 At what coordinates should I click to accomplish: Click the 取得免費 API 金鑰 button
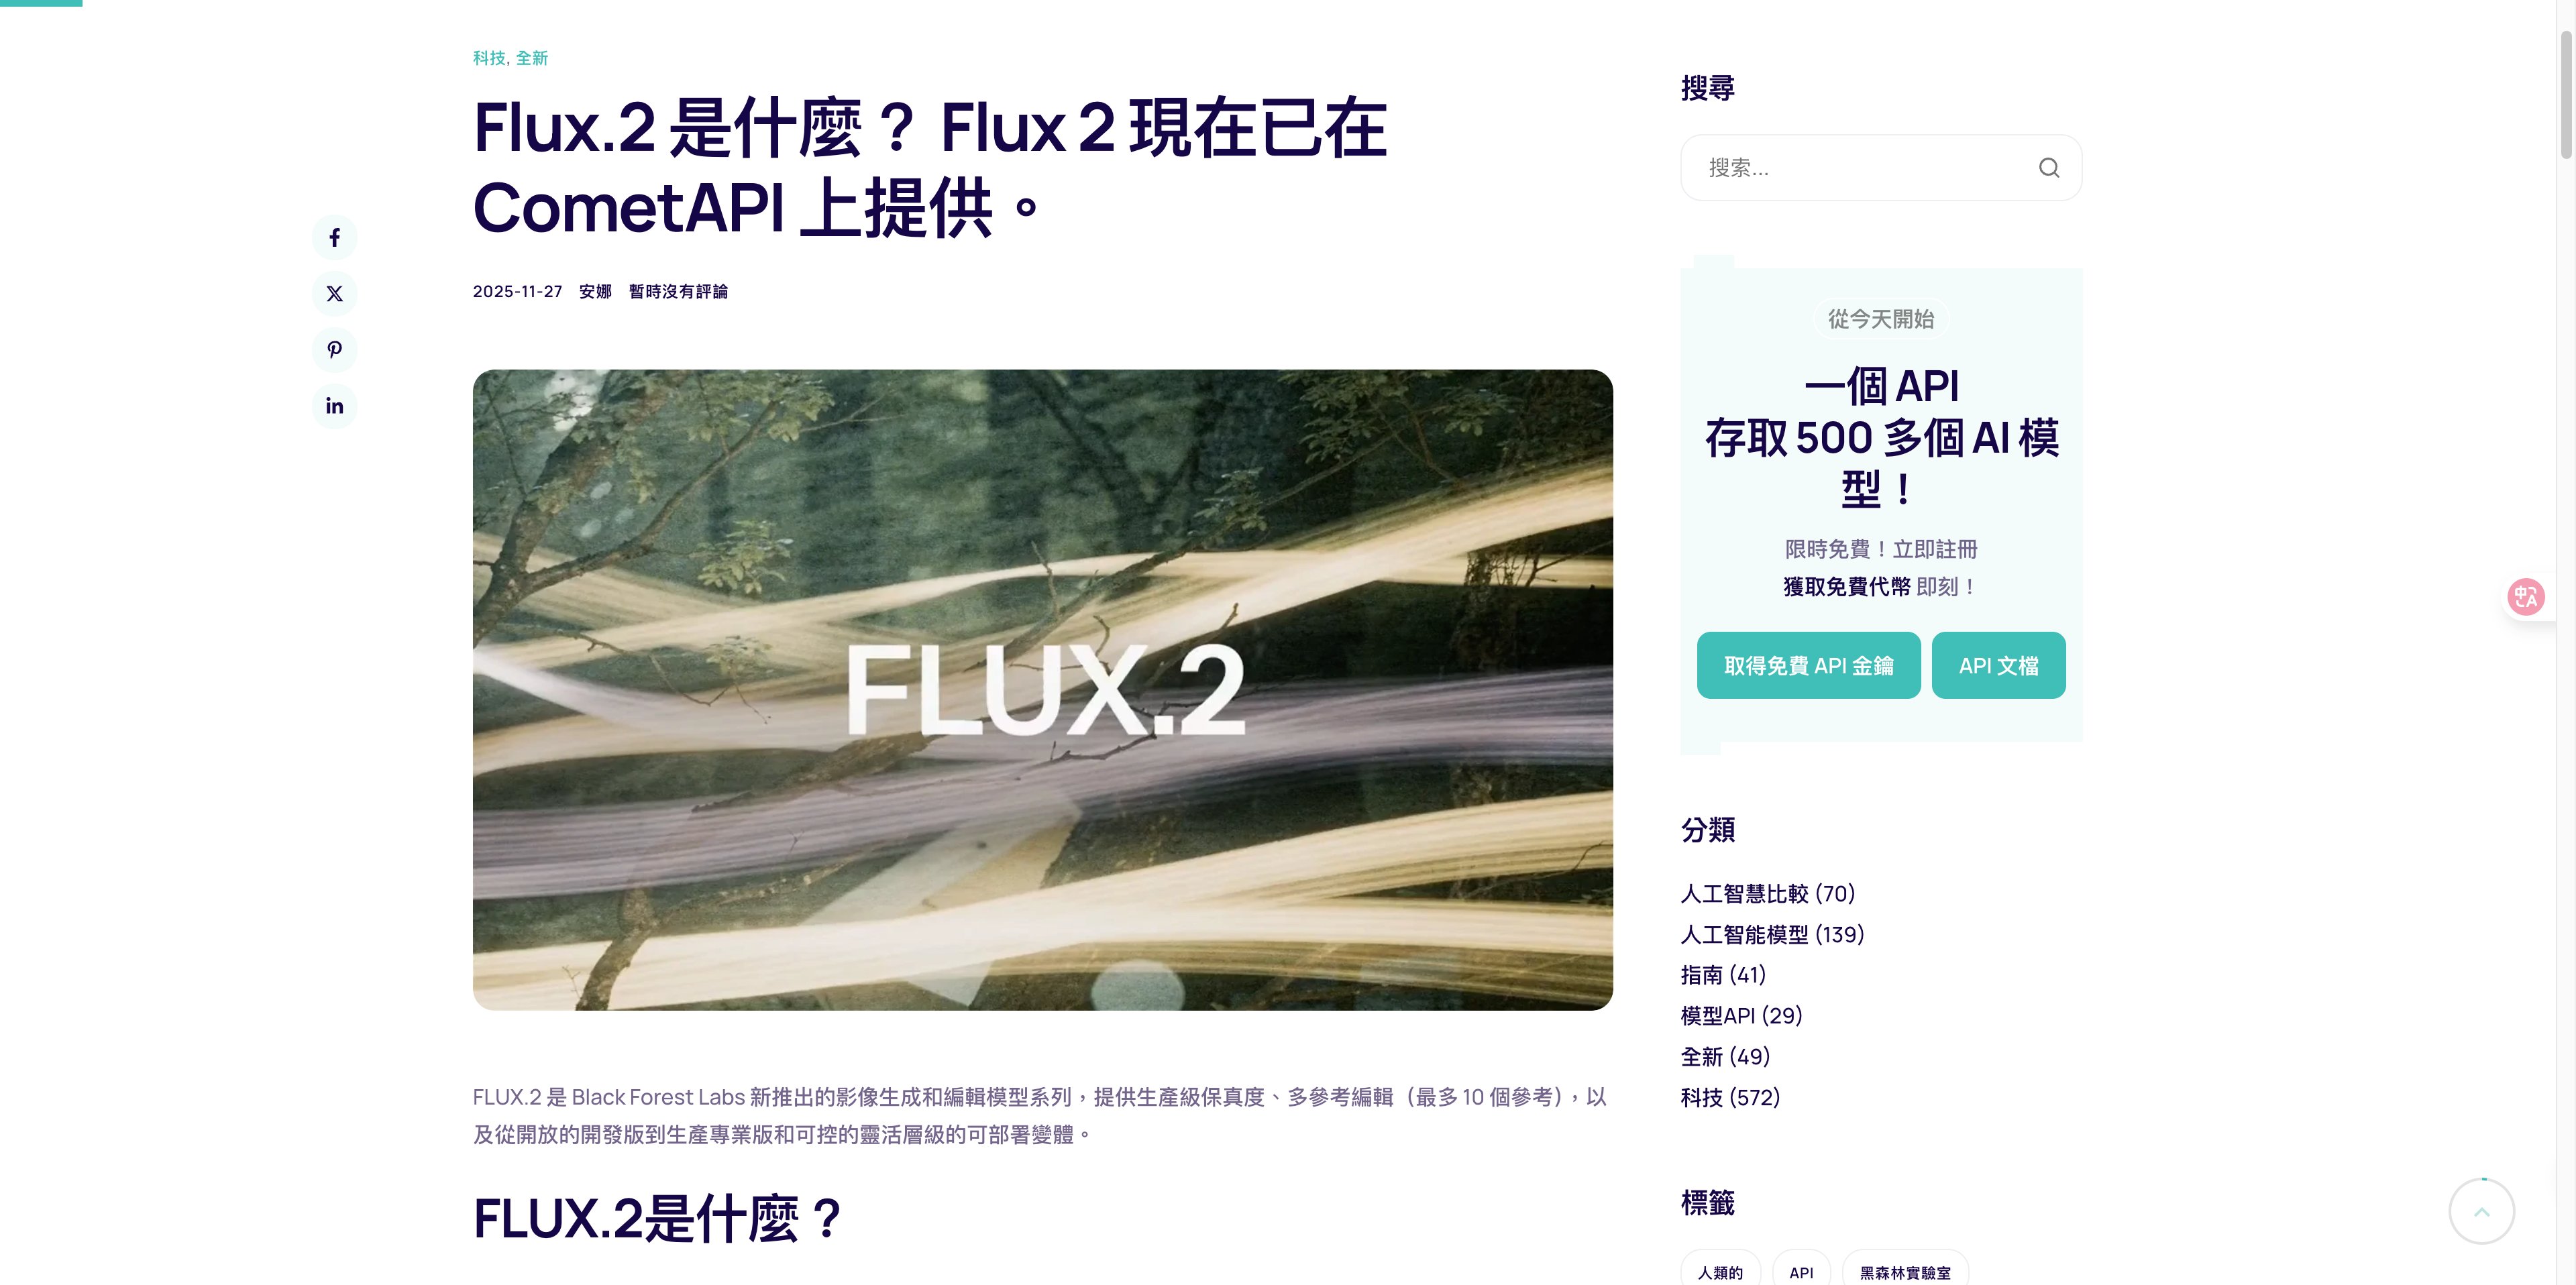(x=1808, y=665)
